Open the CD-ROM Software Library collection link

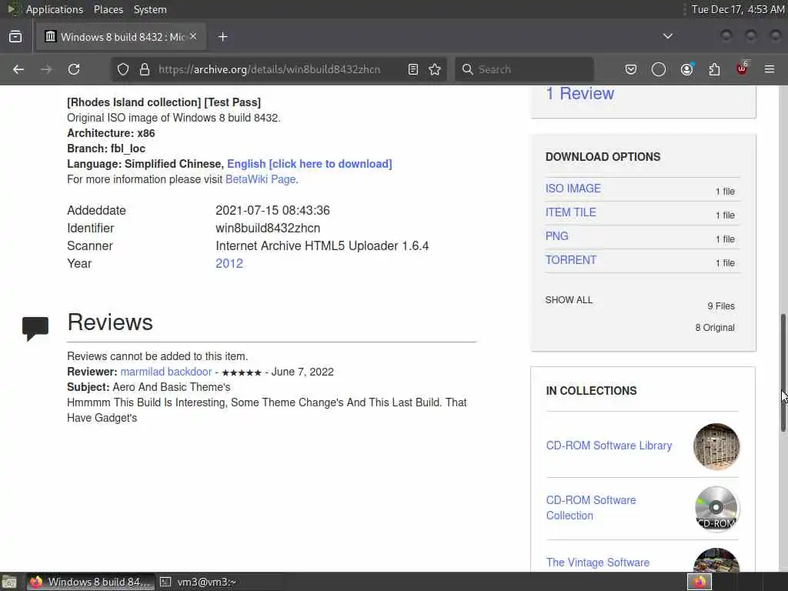tap(609, 446)
